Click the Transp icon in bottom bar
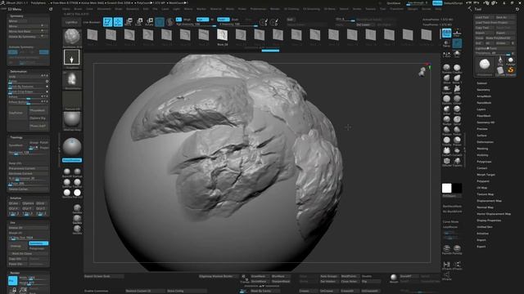Viewport: 524px width, 294px height. coord(245,278)
